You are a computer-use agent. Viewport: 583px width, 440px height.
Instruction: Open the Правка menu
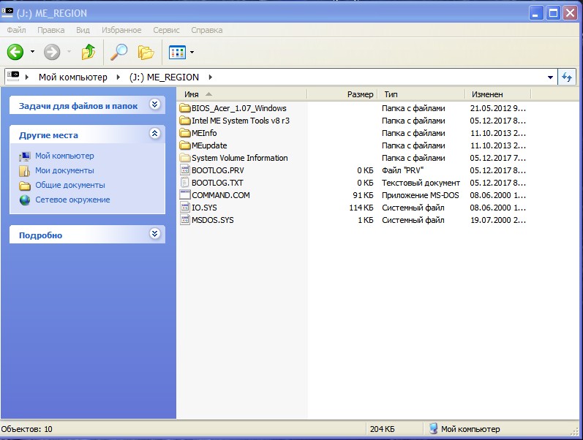pyautogui.click(x=51, y=30)
